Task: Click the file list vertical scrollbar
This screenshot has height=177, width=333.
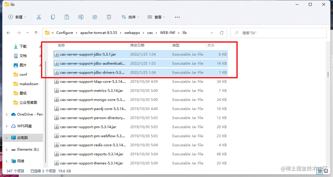Action: pyautogui.click(x=328, y=74)
